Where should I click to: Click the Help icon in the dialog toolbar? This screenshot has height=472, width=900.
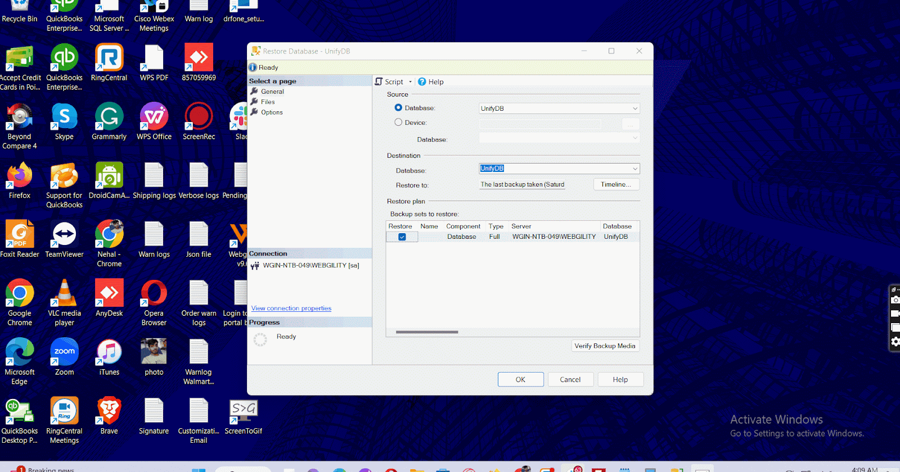pyautogui.click(x=431, y=82)
